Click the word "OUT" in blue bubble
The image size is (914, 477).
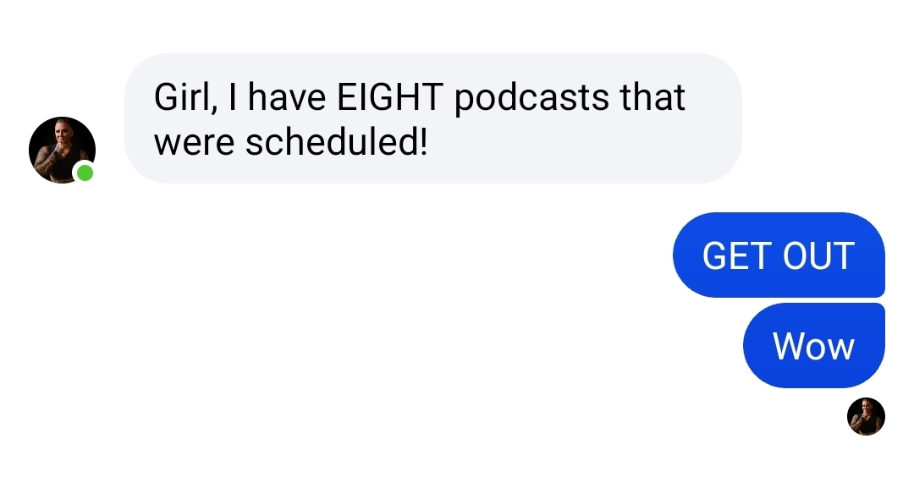[818, 255]
